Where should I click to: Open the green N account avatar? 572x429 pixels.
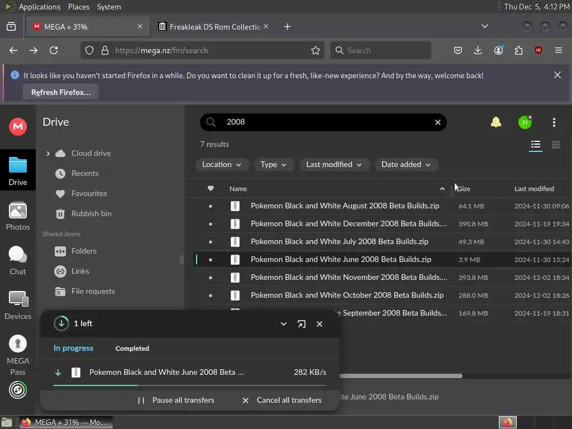click(525, 122)
